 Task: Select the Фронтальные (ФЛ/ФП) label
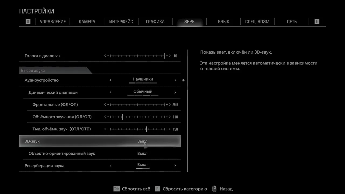[x=55, y=105]
